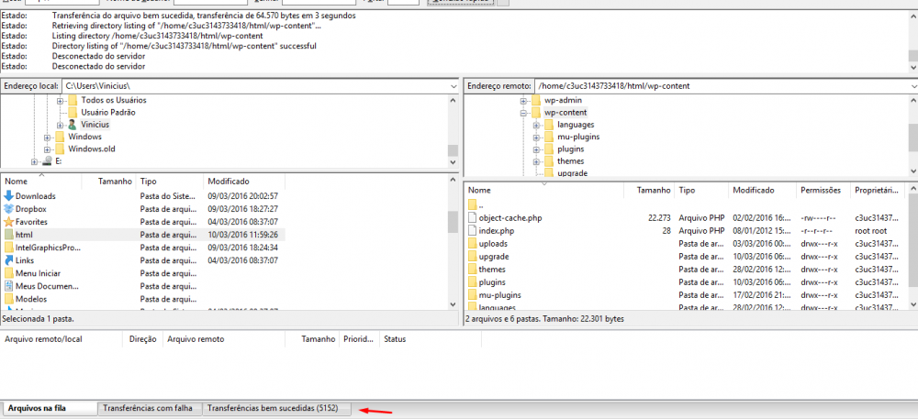Open the Transferências bem sucedidas tab
The height and width of the screenshot is (419, 918).
coord(276,408)
